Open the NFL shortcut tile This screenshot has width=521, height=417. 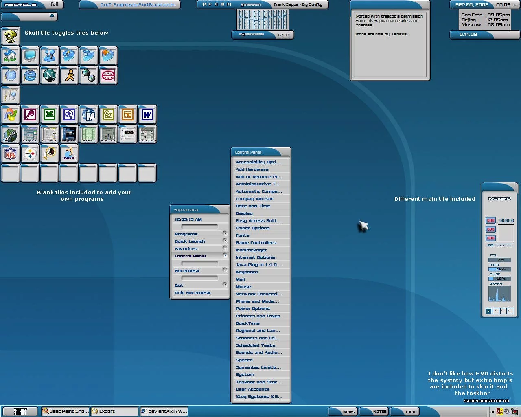(x=11, y=154)
